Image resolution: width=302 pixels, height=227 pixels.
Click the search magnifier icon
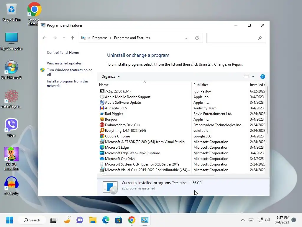coord(260,38)
